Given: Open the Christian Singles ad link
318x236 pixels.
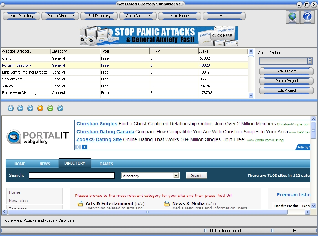Looking at the screenshot, I should (97, 124).
